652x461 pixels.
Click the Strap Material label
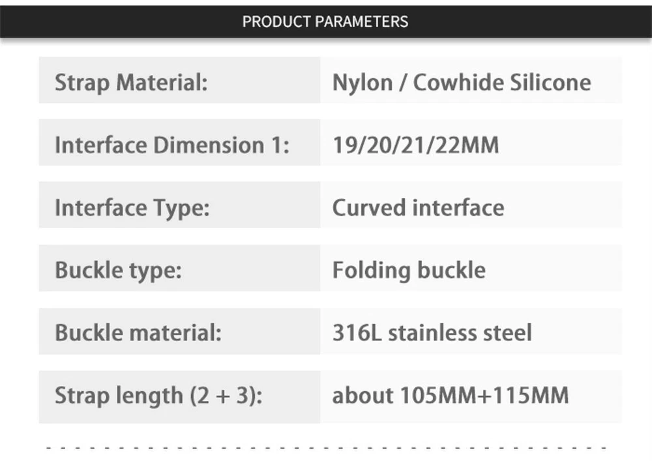130,83
